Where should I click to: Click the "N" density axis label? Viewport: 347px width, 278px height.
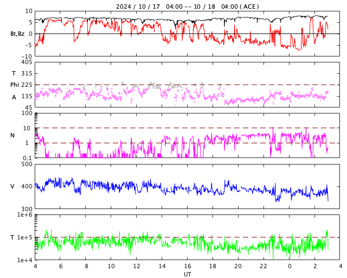(12, 135)
